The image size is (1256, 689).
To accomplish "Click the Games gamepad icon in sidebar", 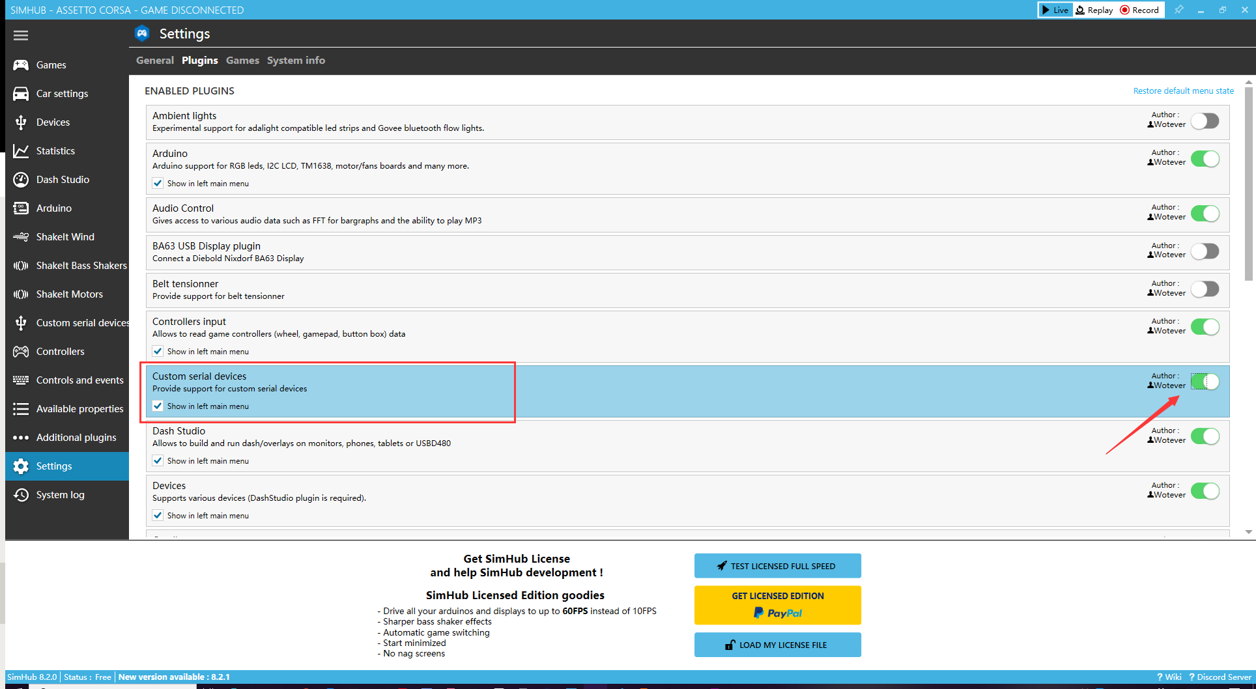I will click(x=21, y=65).
